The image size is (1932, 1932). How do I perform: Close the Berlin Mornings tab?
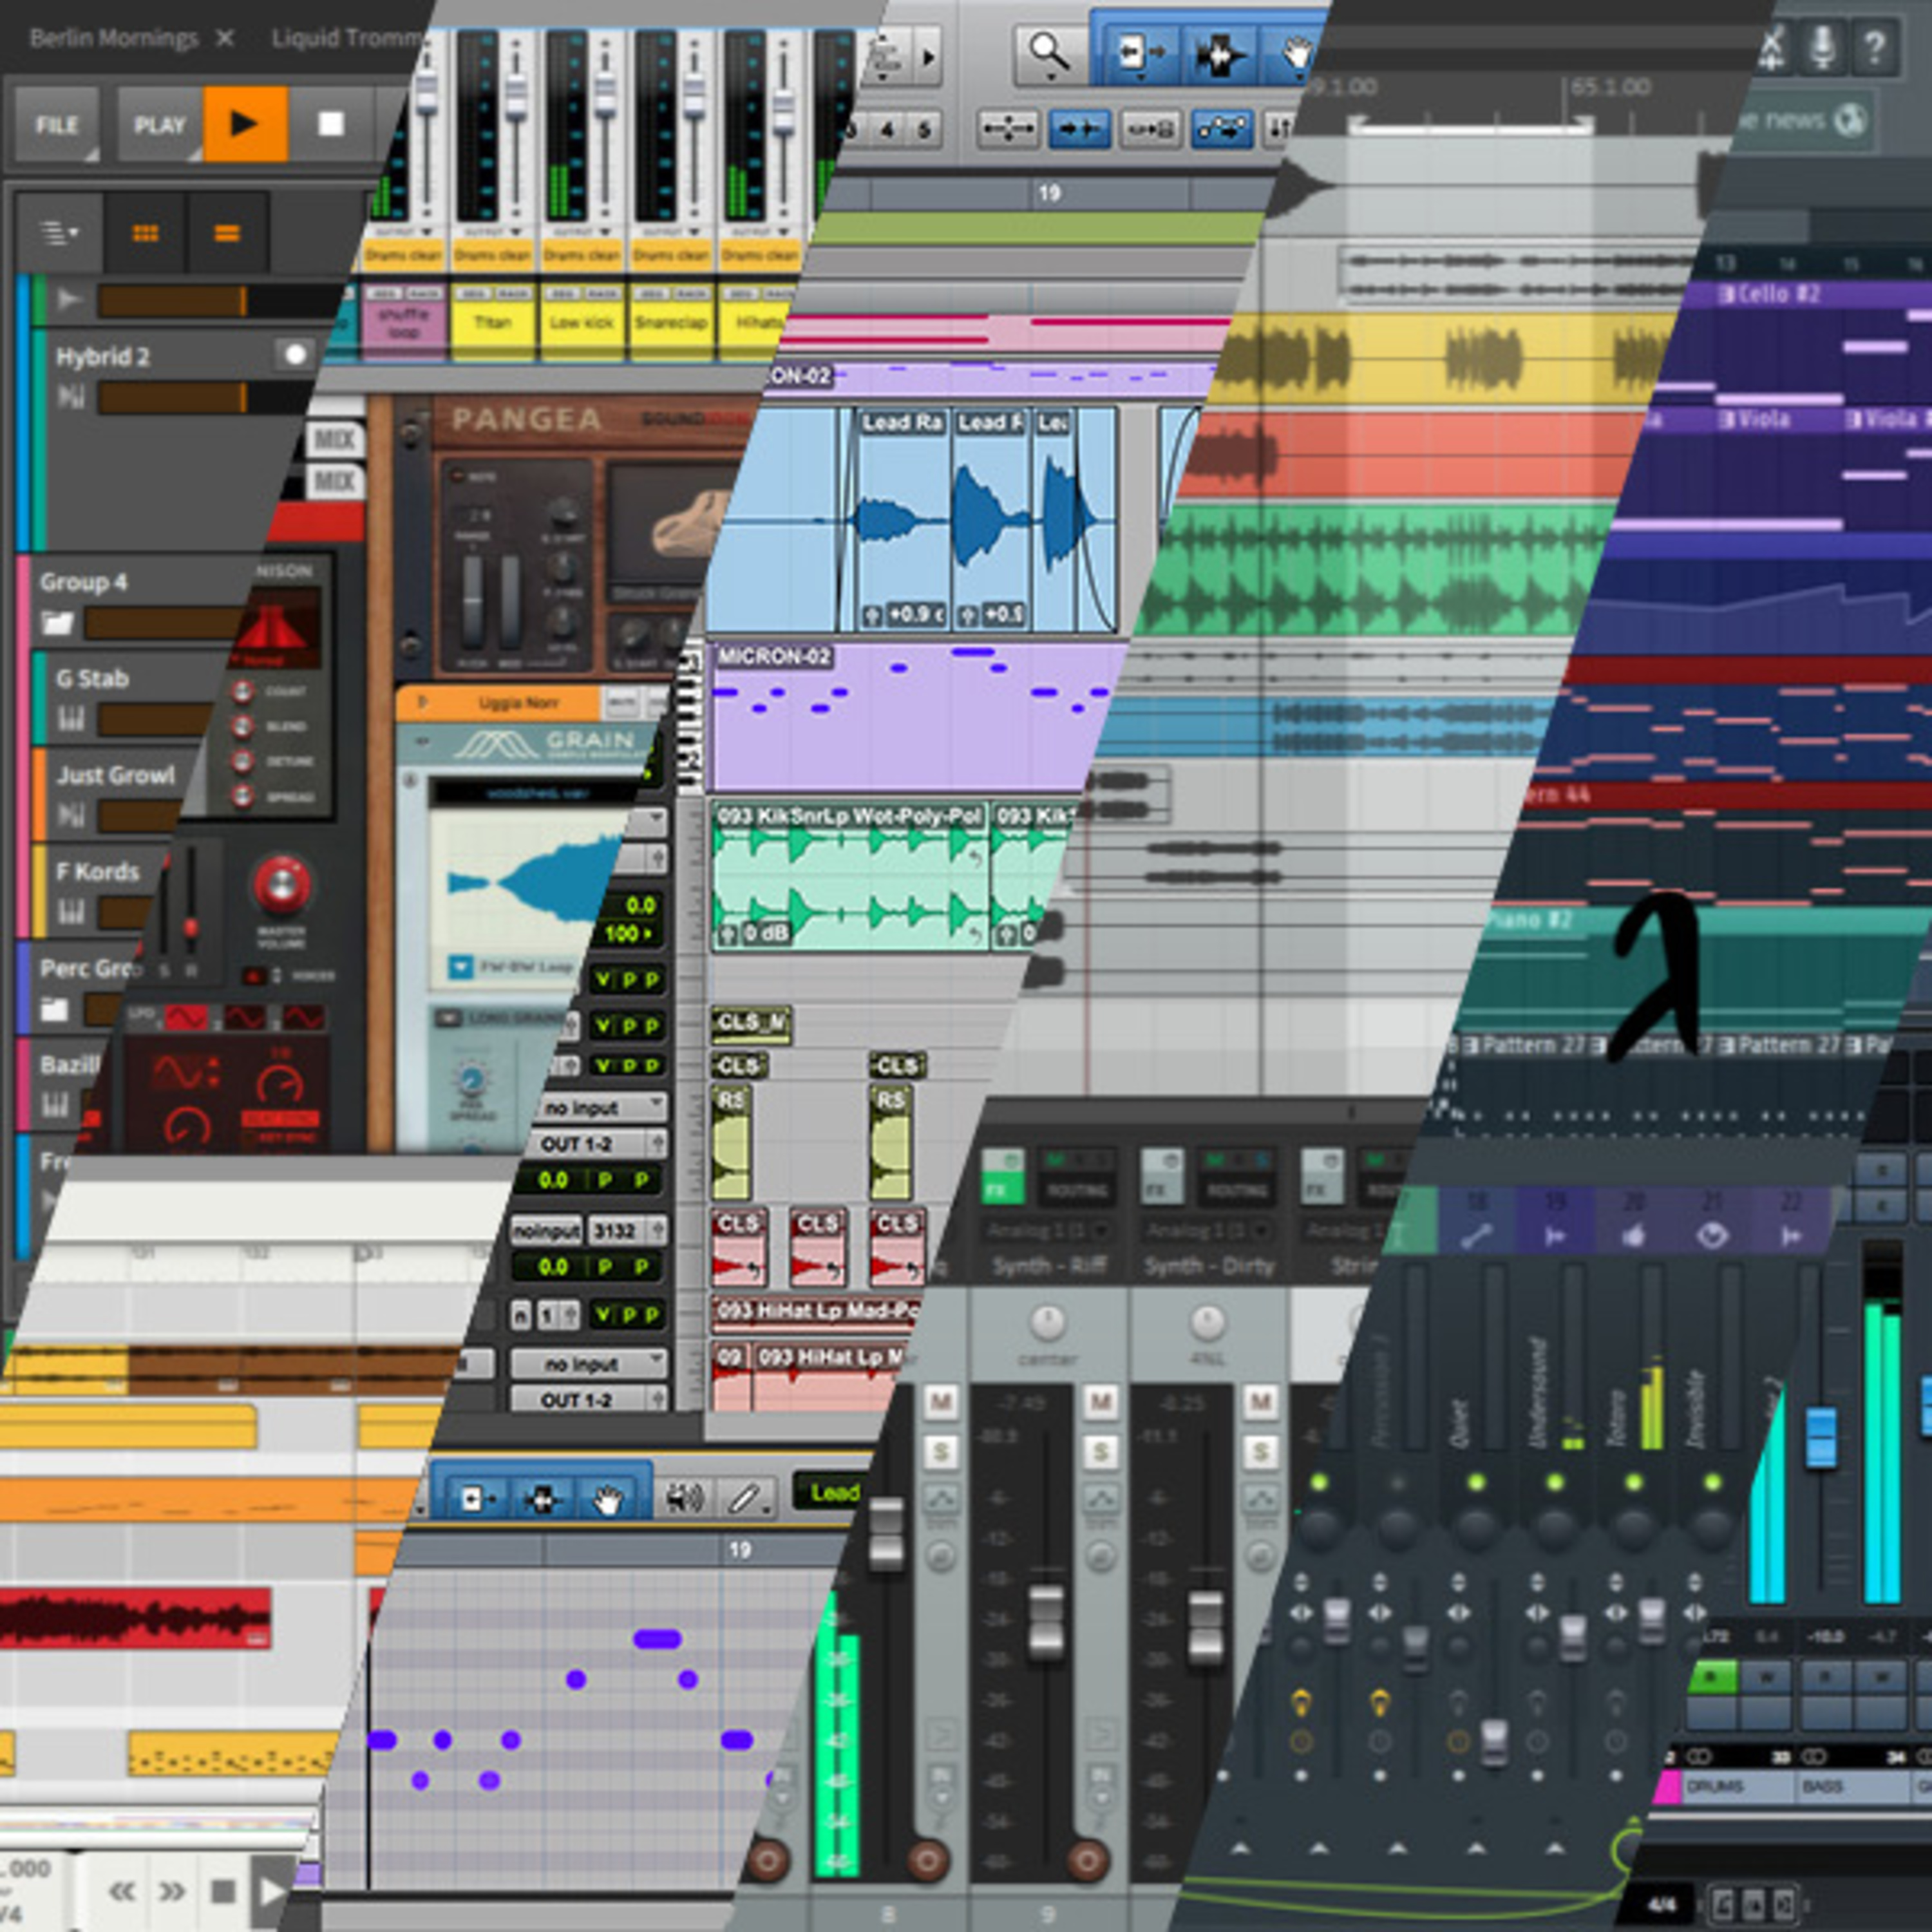coord(226,38)
